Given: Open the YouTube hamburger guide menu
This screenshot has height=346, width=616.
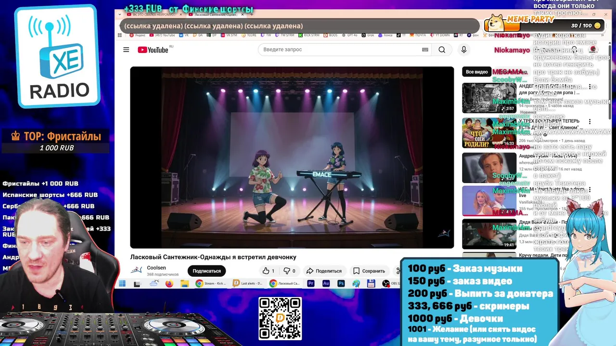Looking at the screenshot, I should click(x=126, y=49).
